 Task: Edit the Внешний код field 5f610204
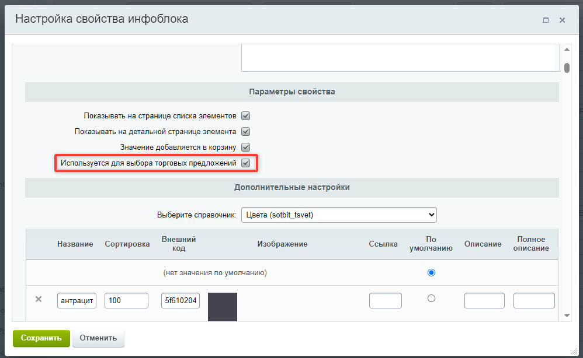click(x=181, y=300)
